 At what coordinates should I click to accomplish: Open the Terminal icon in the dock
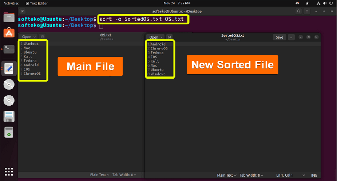pyautogui.click(x=9, y=49)
